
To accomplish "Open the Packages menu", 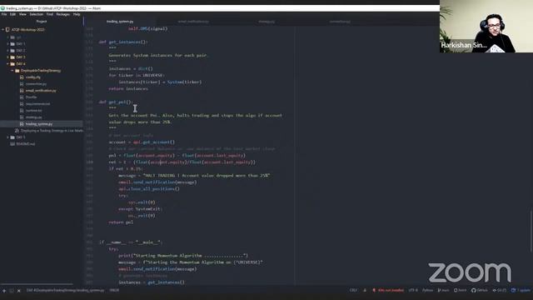I will pyautogui.click(x=63, y=14).
